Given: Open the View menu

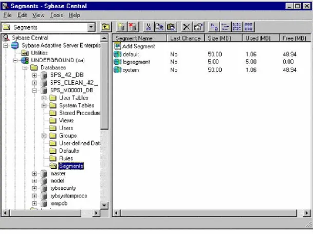Looking at the screenshot, I should [x=39, y=15].
